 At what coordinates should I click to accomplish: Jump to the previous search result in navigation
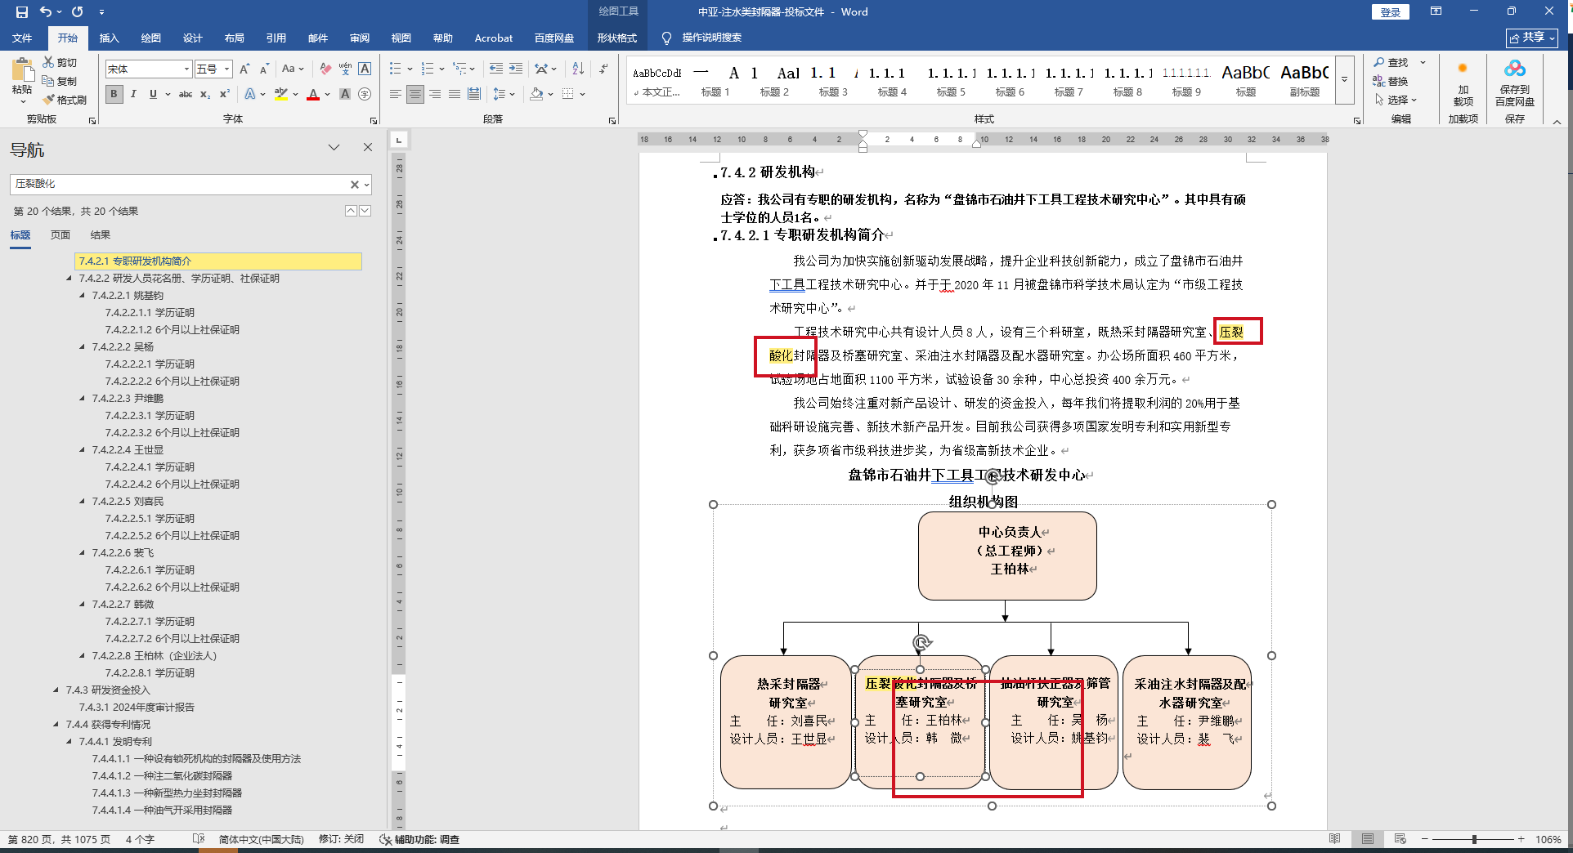pos(351,211)
